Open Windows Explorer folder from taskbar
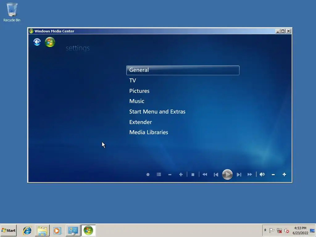316x237 pixels. 42,231
